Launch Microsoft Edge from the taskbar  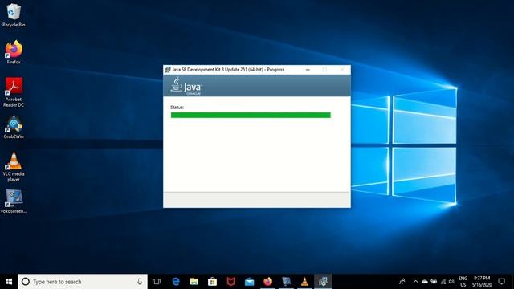point(176,282)
